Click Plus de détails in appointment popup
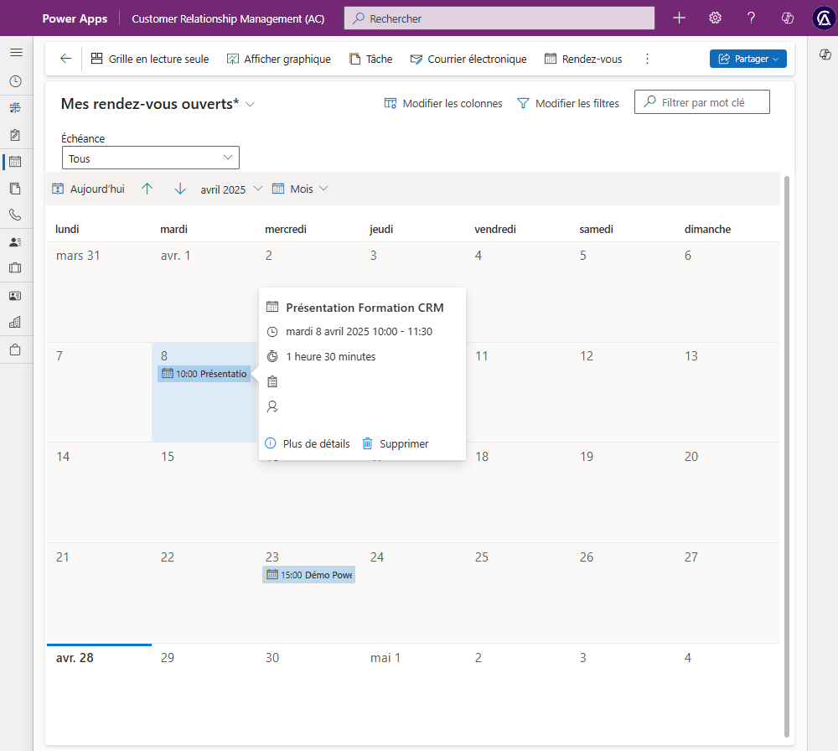The width and height of the screenshot is (838, 751). tap(308, 443)
